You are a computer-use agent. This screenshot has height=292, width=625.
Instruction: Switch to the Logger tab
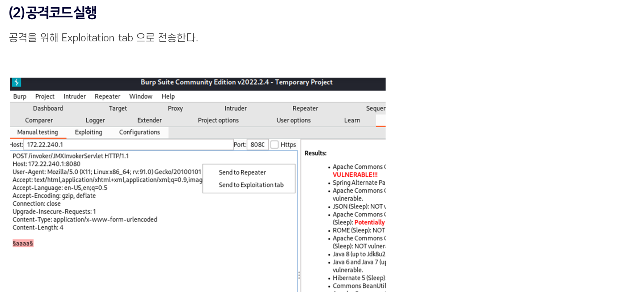coord(95,120)
